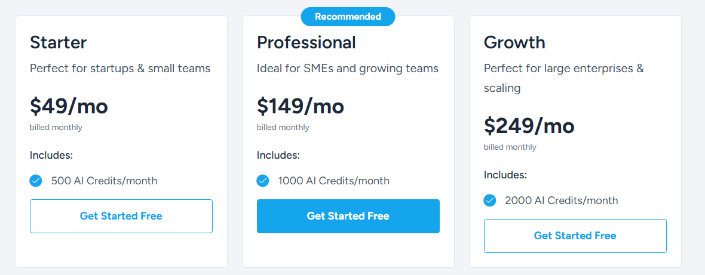Select the Growth plan heading
Viewport: 705px width, 275px height.
(514, 42)
